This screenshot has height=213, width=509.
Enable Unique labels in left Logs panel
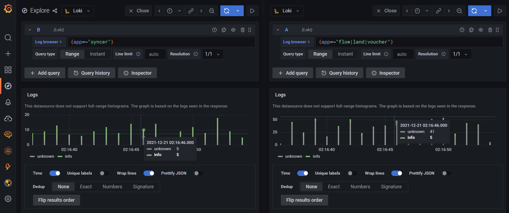tap(105, 173)
